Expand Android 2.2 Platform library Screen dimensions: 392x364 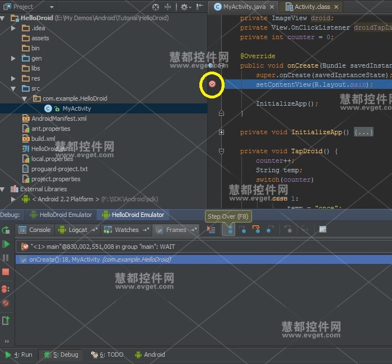point(13,199)
